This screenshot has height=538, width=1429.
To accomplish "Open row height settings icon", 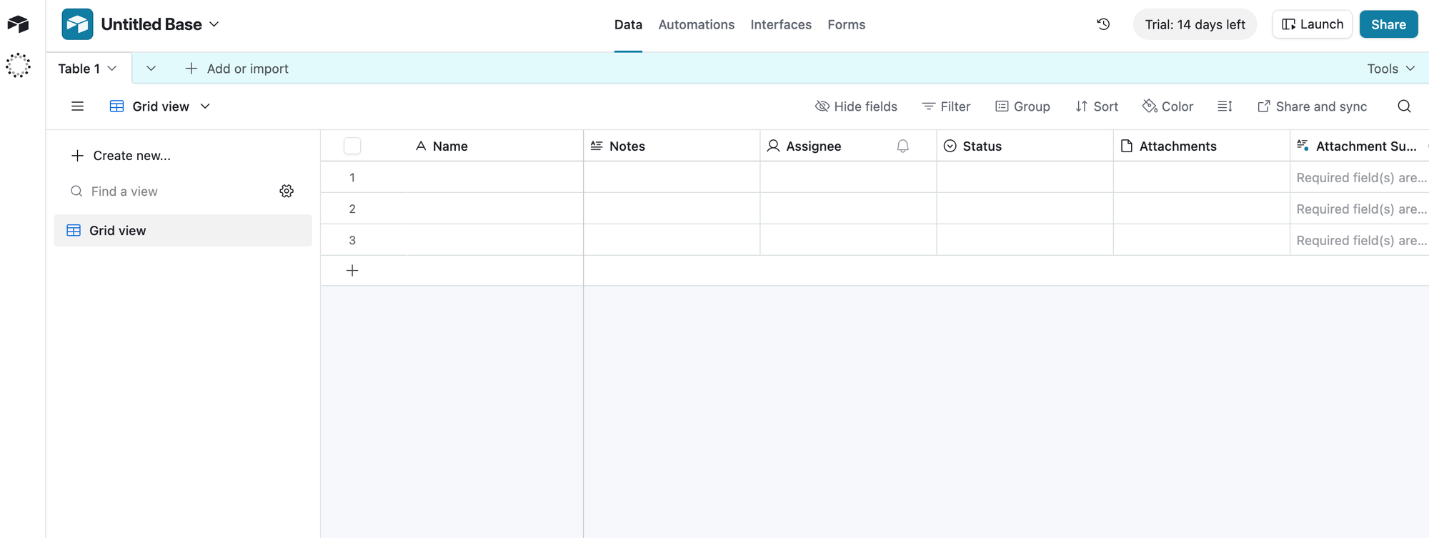I will click(x=1225, y=106).
